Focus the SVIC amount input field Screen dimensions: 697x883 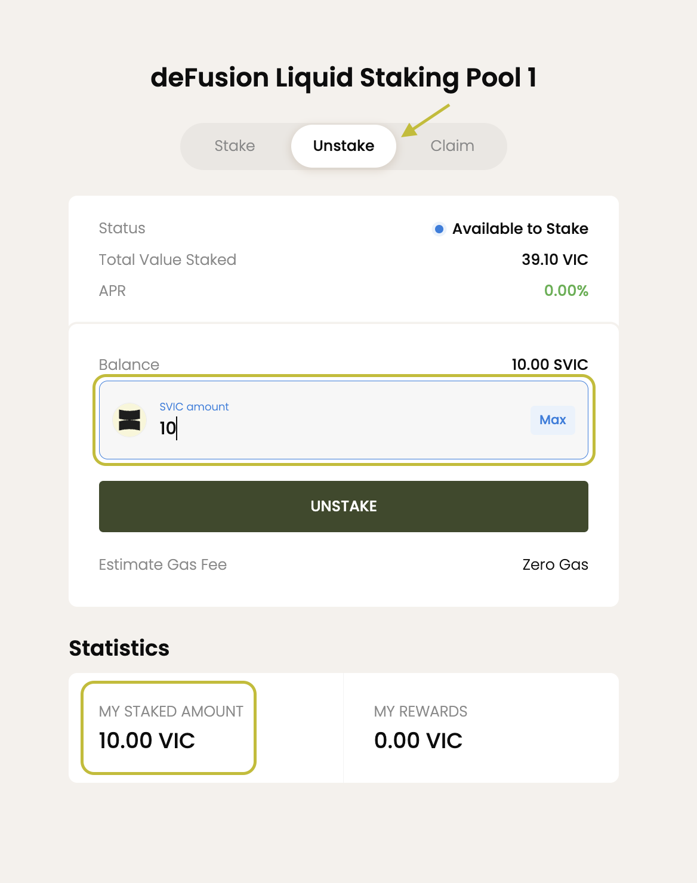tap(344, 420)
